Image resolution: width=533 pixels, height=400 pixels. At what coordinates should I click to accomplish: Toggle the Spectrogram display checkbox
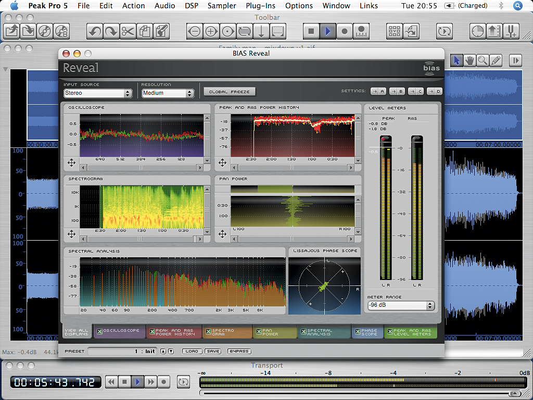208,331
